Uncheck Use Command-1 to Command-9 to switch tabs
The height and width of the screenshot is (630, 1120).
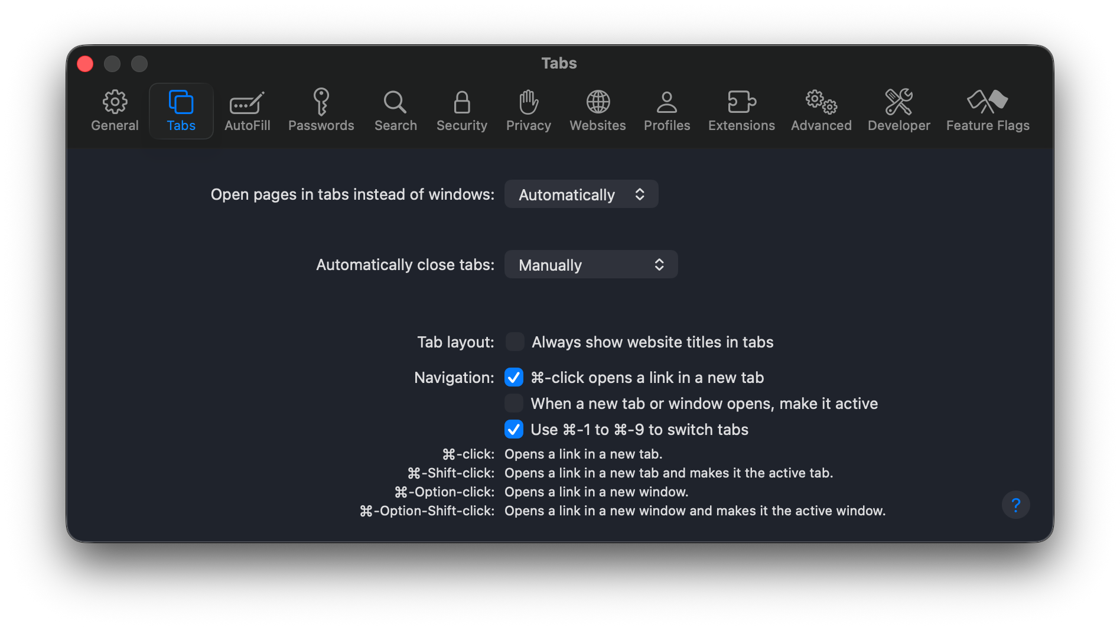tap(513, 429)
